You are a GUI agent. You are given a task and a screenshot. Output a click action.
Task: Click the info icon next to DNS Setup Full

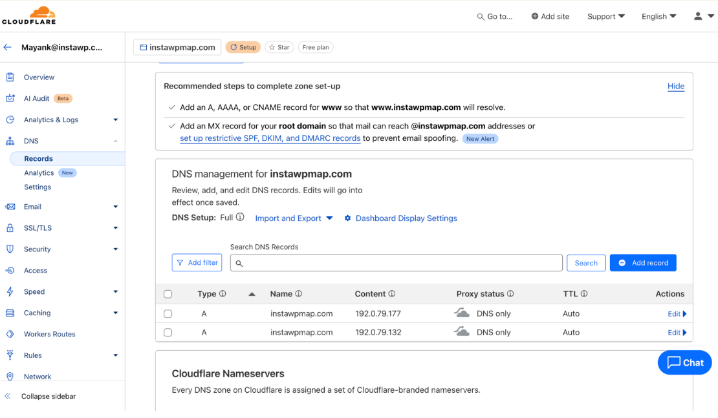tap(240, 217)
